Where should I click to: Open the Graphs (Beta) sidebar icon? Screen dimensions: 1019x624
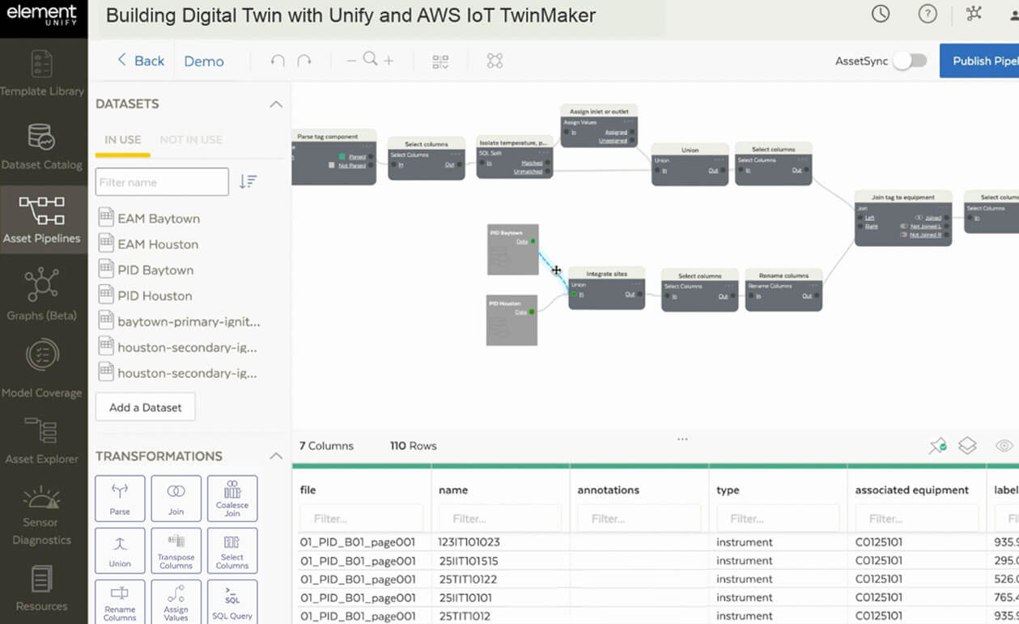point(41,294)
